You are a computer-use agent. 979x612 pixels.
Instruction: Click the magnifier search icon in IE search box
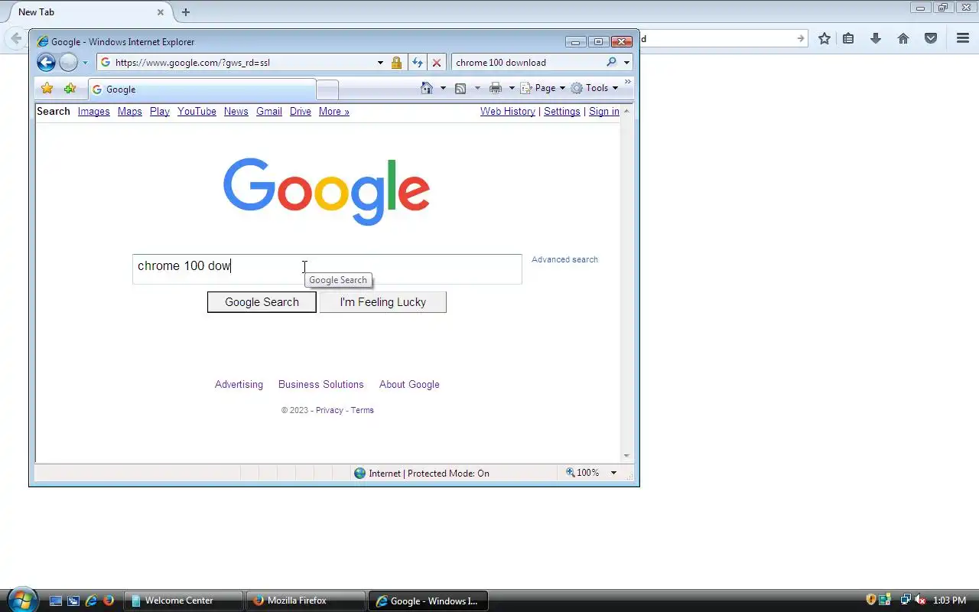coord(611,63)
